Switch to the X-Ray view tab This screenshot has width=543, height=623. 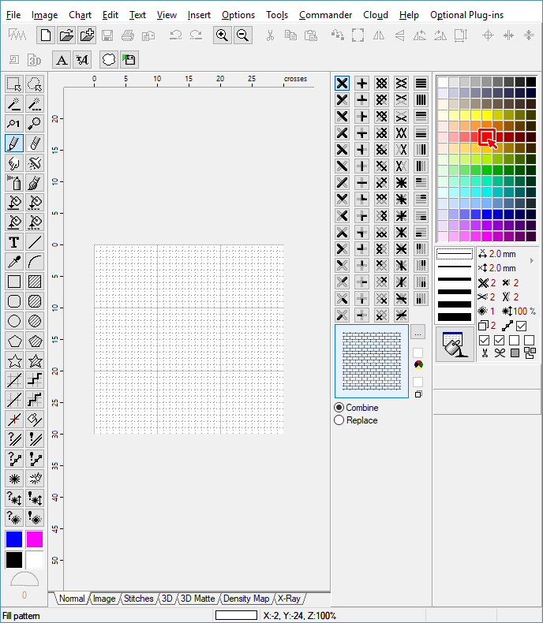pyautogui.click(x=289, y=599)
